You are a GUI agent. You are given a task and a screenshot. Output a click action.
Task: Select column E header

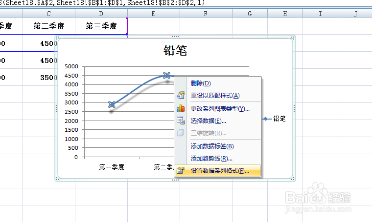point(154,14)
